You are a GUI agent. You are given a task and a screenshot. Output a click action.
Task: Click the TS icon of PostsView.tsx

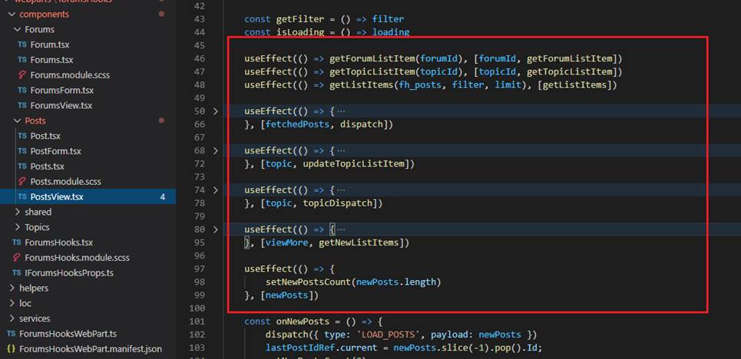tap(22, 197)
